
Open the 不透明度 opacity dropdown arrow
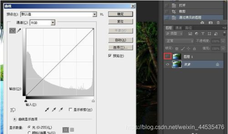pos(223,41)
